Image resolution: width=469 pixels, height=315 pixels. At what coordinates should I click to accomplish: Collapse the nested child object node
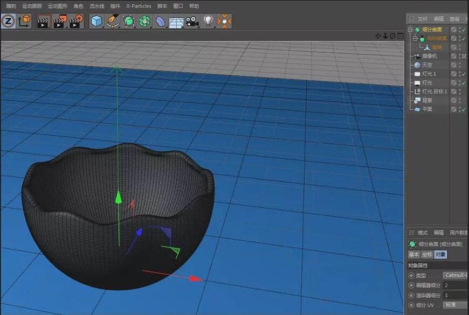coord(415,38)
